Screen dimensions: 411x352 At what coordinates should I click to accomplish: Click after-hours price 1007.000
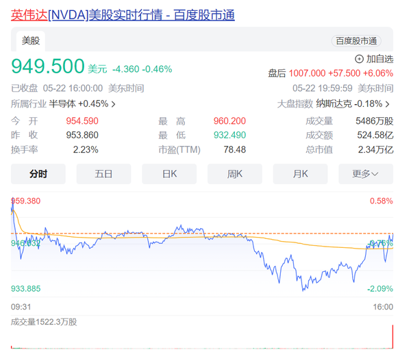pos(307,73)
